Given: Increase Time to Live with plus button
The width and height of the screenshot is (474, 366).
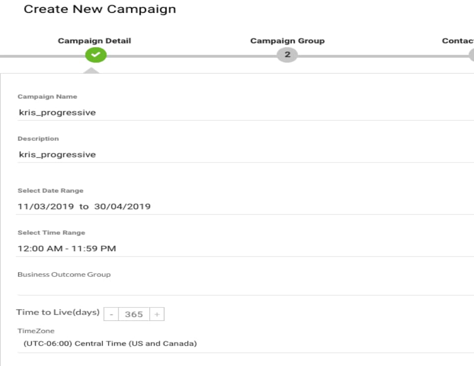Looking at the screenshot, I should 157,314.
